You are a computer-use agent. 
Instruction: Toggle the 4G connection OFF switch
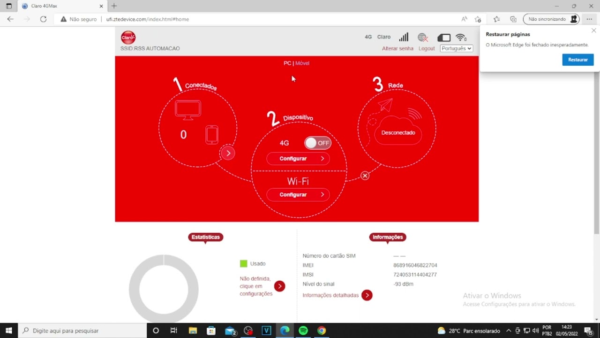(318, 143)
